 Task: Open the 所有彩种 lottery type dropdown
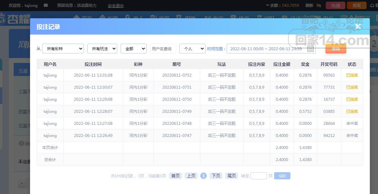63,49
